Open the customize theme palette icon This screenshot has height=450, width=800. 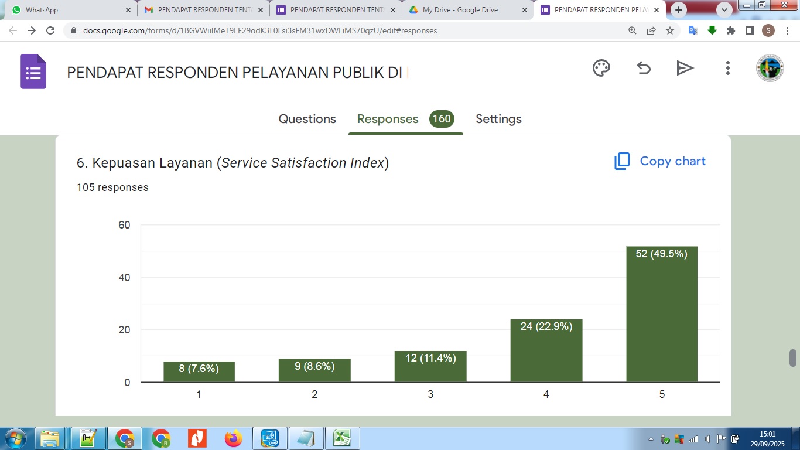click(x=601, y=69)
